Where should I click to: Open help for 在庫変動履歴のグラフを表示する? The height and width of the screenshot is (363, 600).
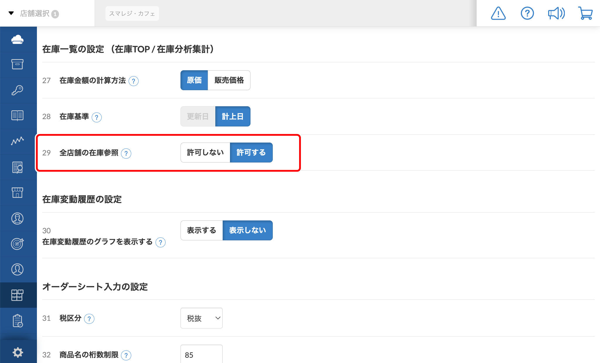click(161, 242)
